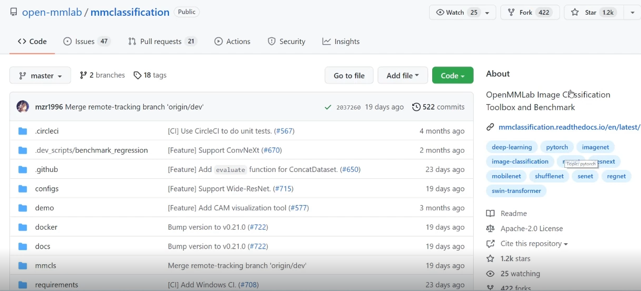Open the Pull requests tab
Image resolution: width=641 pixels, height=291 pixels.
(x=162, y=41)
